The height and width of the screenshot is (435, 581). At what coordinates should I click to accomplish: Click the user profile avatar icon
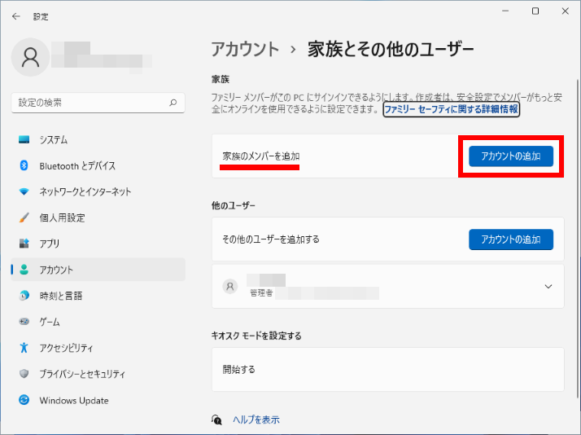click(30, 57)
